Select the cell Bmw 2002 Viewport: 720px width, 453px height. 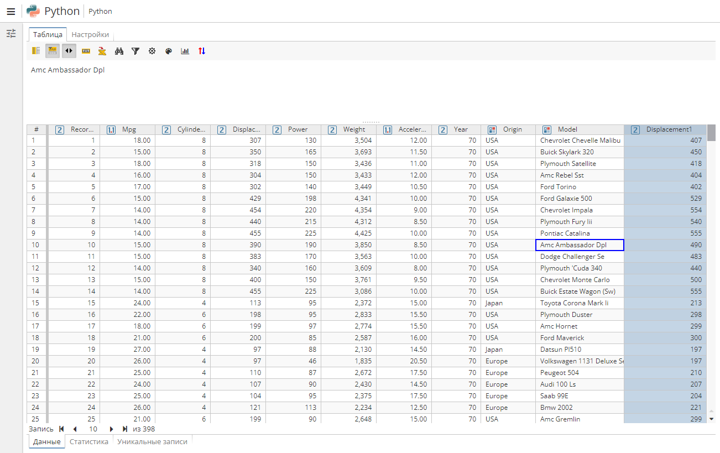(x=580, y=408)
